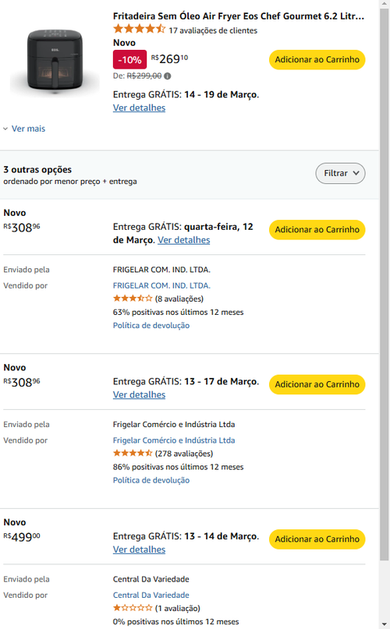390x629 pixels.
Task: Add the R$499,00 offer to cart
Action: tap(317, 539)
